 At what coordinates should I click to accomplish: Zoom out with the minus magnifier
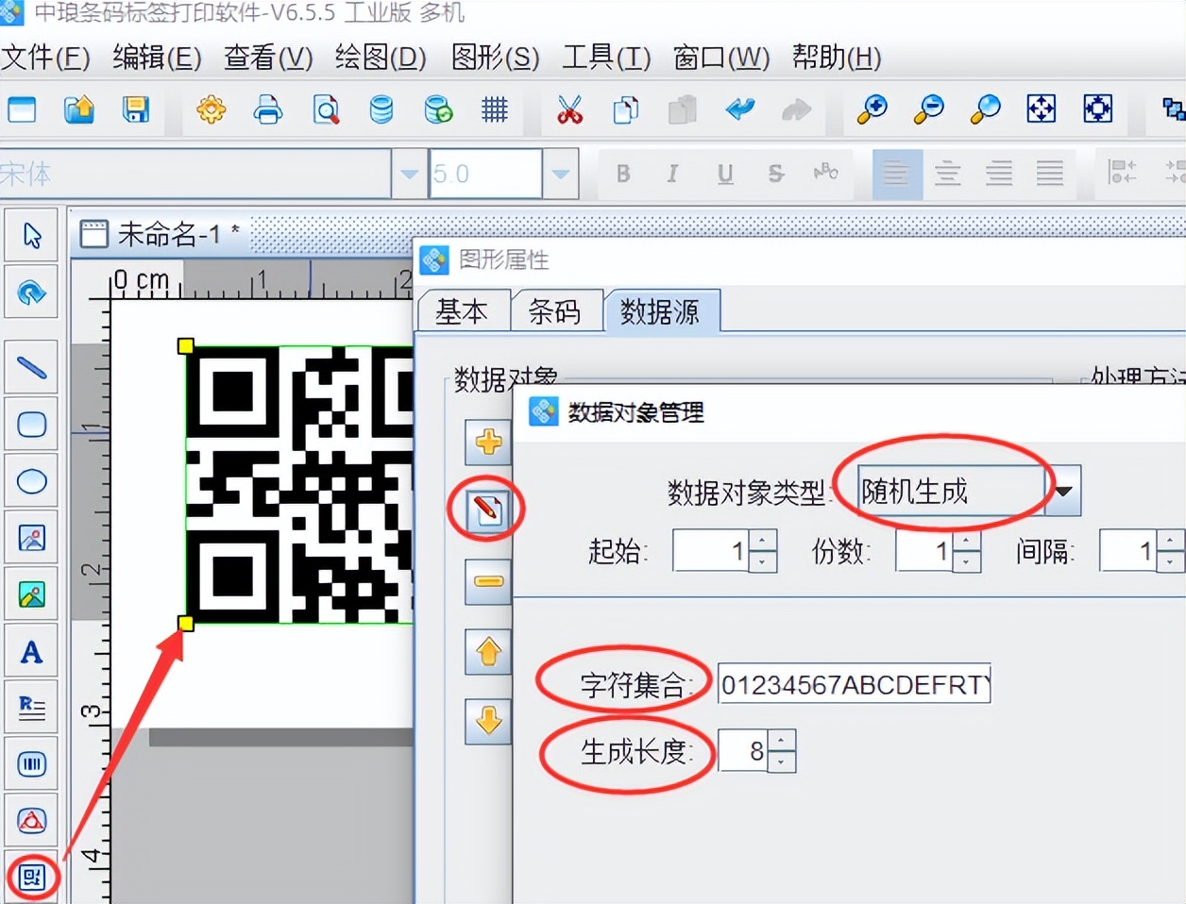929,110
